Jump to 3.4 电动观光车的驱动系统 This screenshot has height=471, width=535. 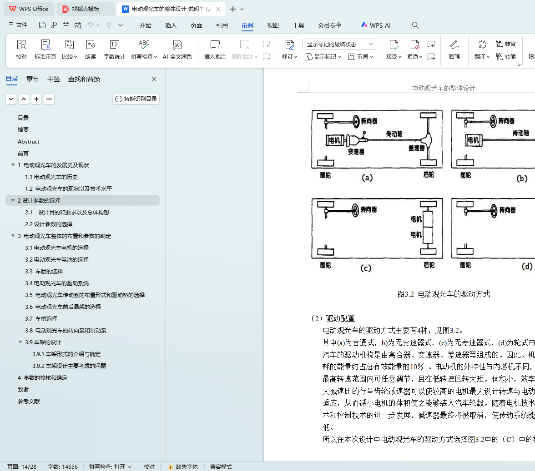(x=56, y=283)
